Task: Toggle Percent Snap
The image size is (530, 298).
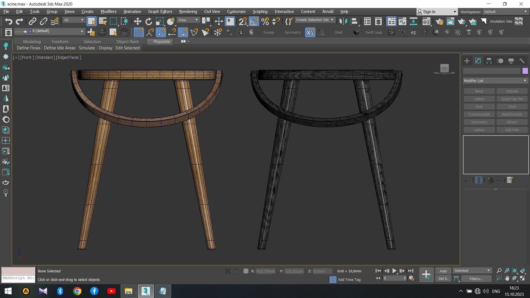Action: pos(265,21)
